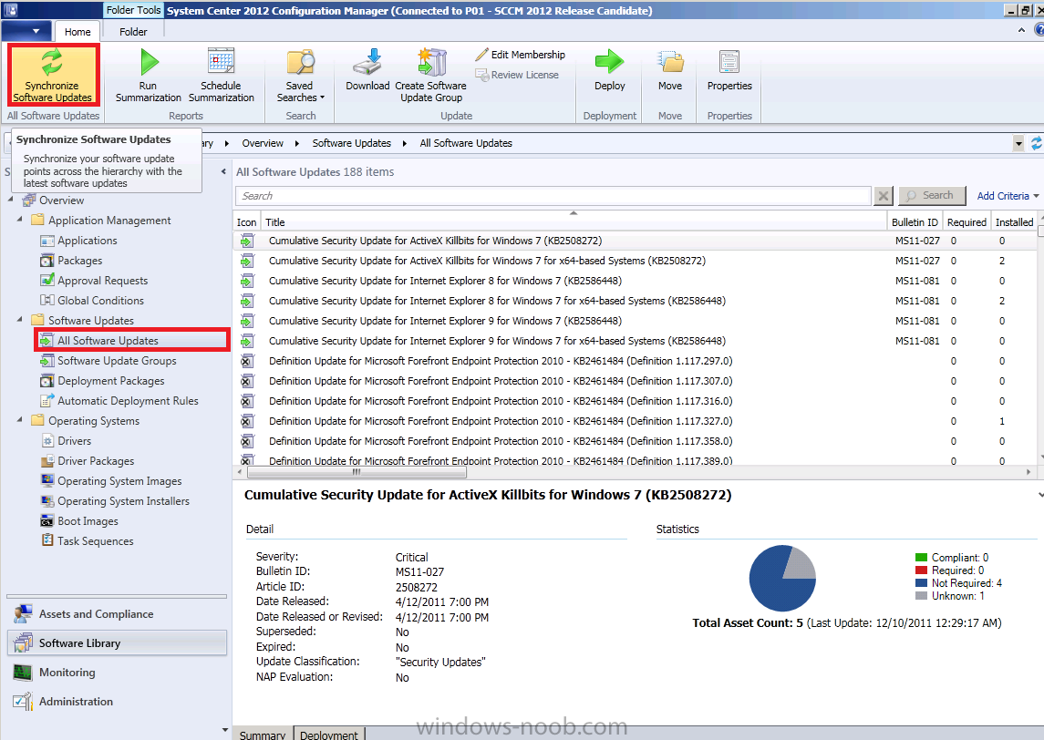Clear the search with X button
Image resolution: width=1044 pixels, height=740 pixels.
pos(883,196)
